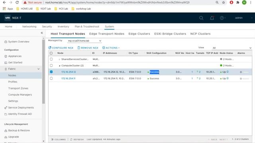
Task: Open the ACTIONS dropdown menu
Action: 111,48
